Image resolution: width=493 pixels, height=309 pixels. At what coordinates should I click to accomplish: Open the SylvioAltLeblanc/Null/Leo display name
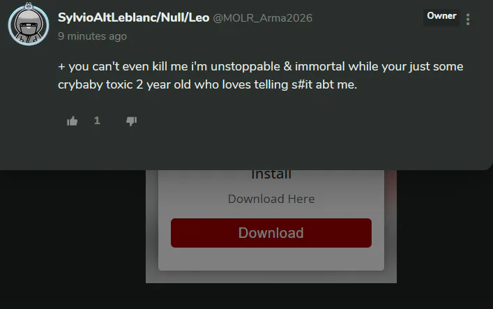(x=133, y=17)
